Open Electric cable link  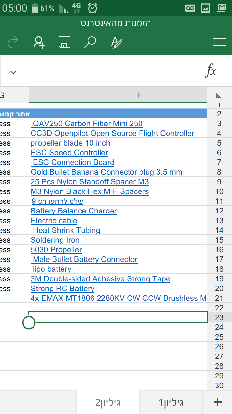click(x=54, y=221)
